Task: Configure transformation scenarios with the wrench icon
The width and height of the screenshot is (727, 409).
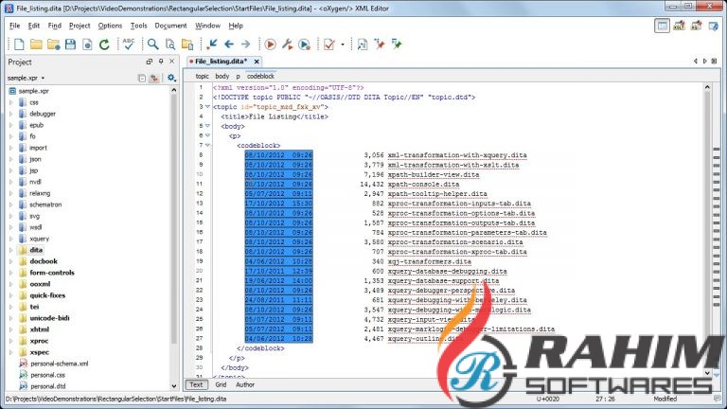Action: [x=288, y=44]
